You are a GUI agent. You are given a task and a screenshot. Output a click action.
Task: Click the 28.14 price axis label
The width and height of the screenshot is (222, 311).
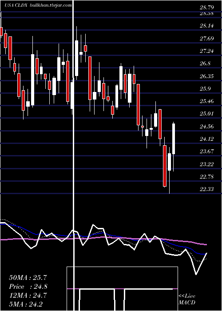click(x=207, y=26)
